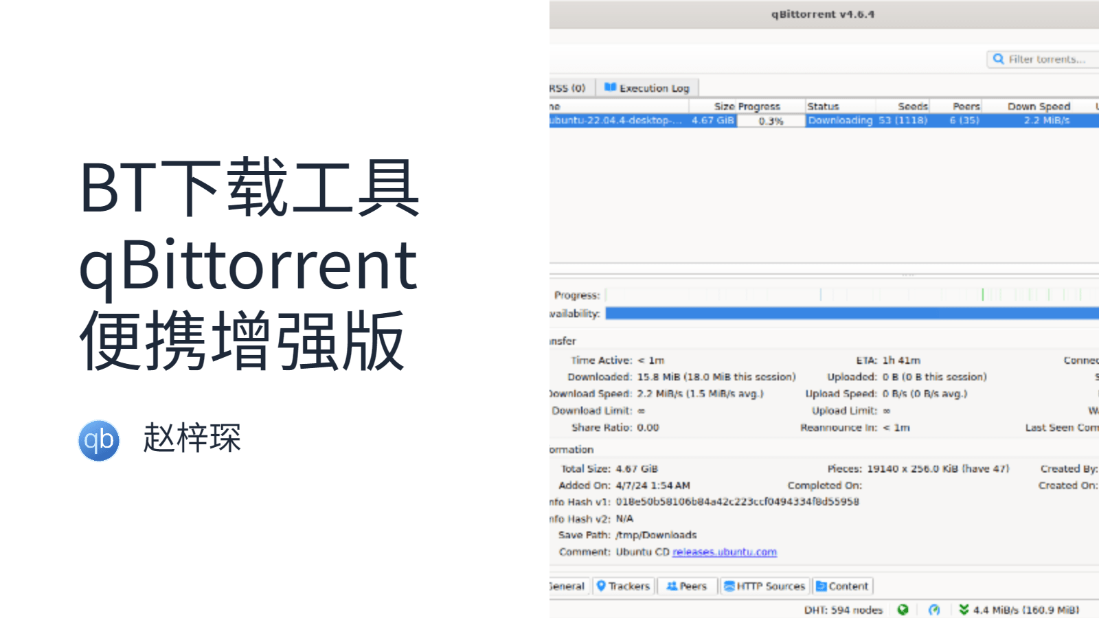Click the 6 (35) peers cell
Image resolution: width=1099 pixels, height=618 pixels.
tap(964, 120)
